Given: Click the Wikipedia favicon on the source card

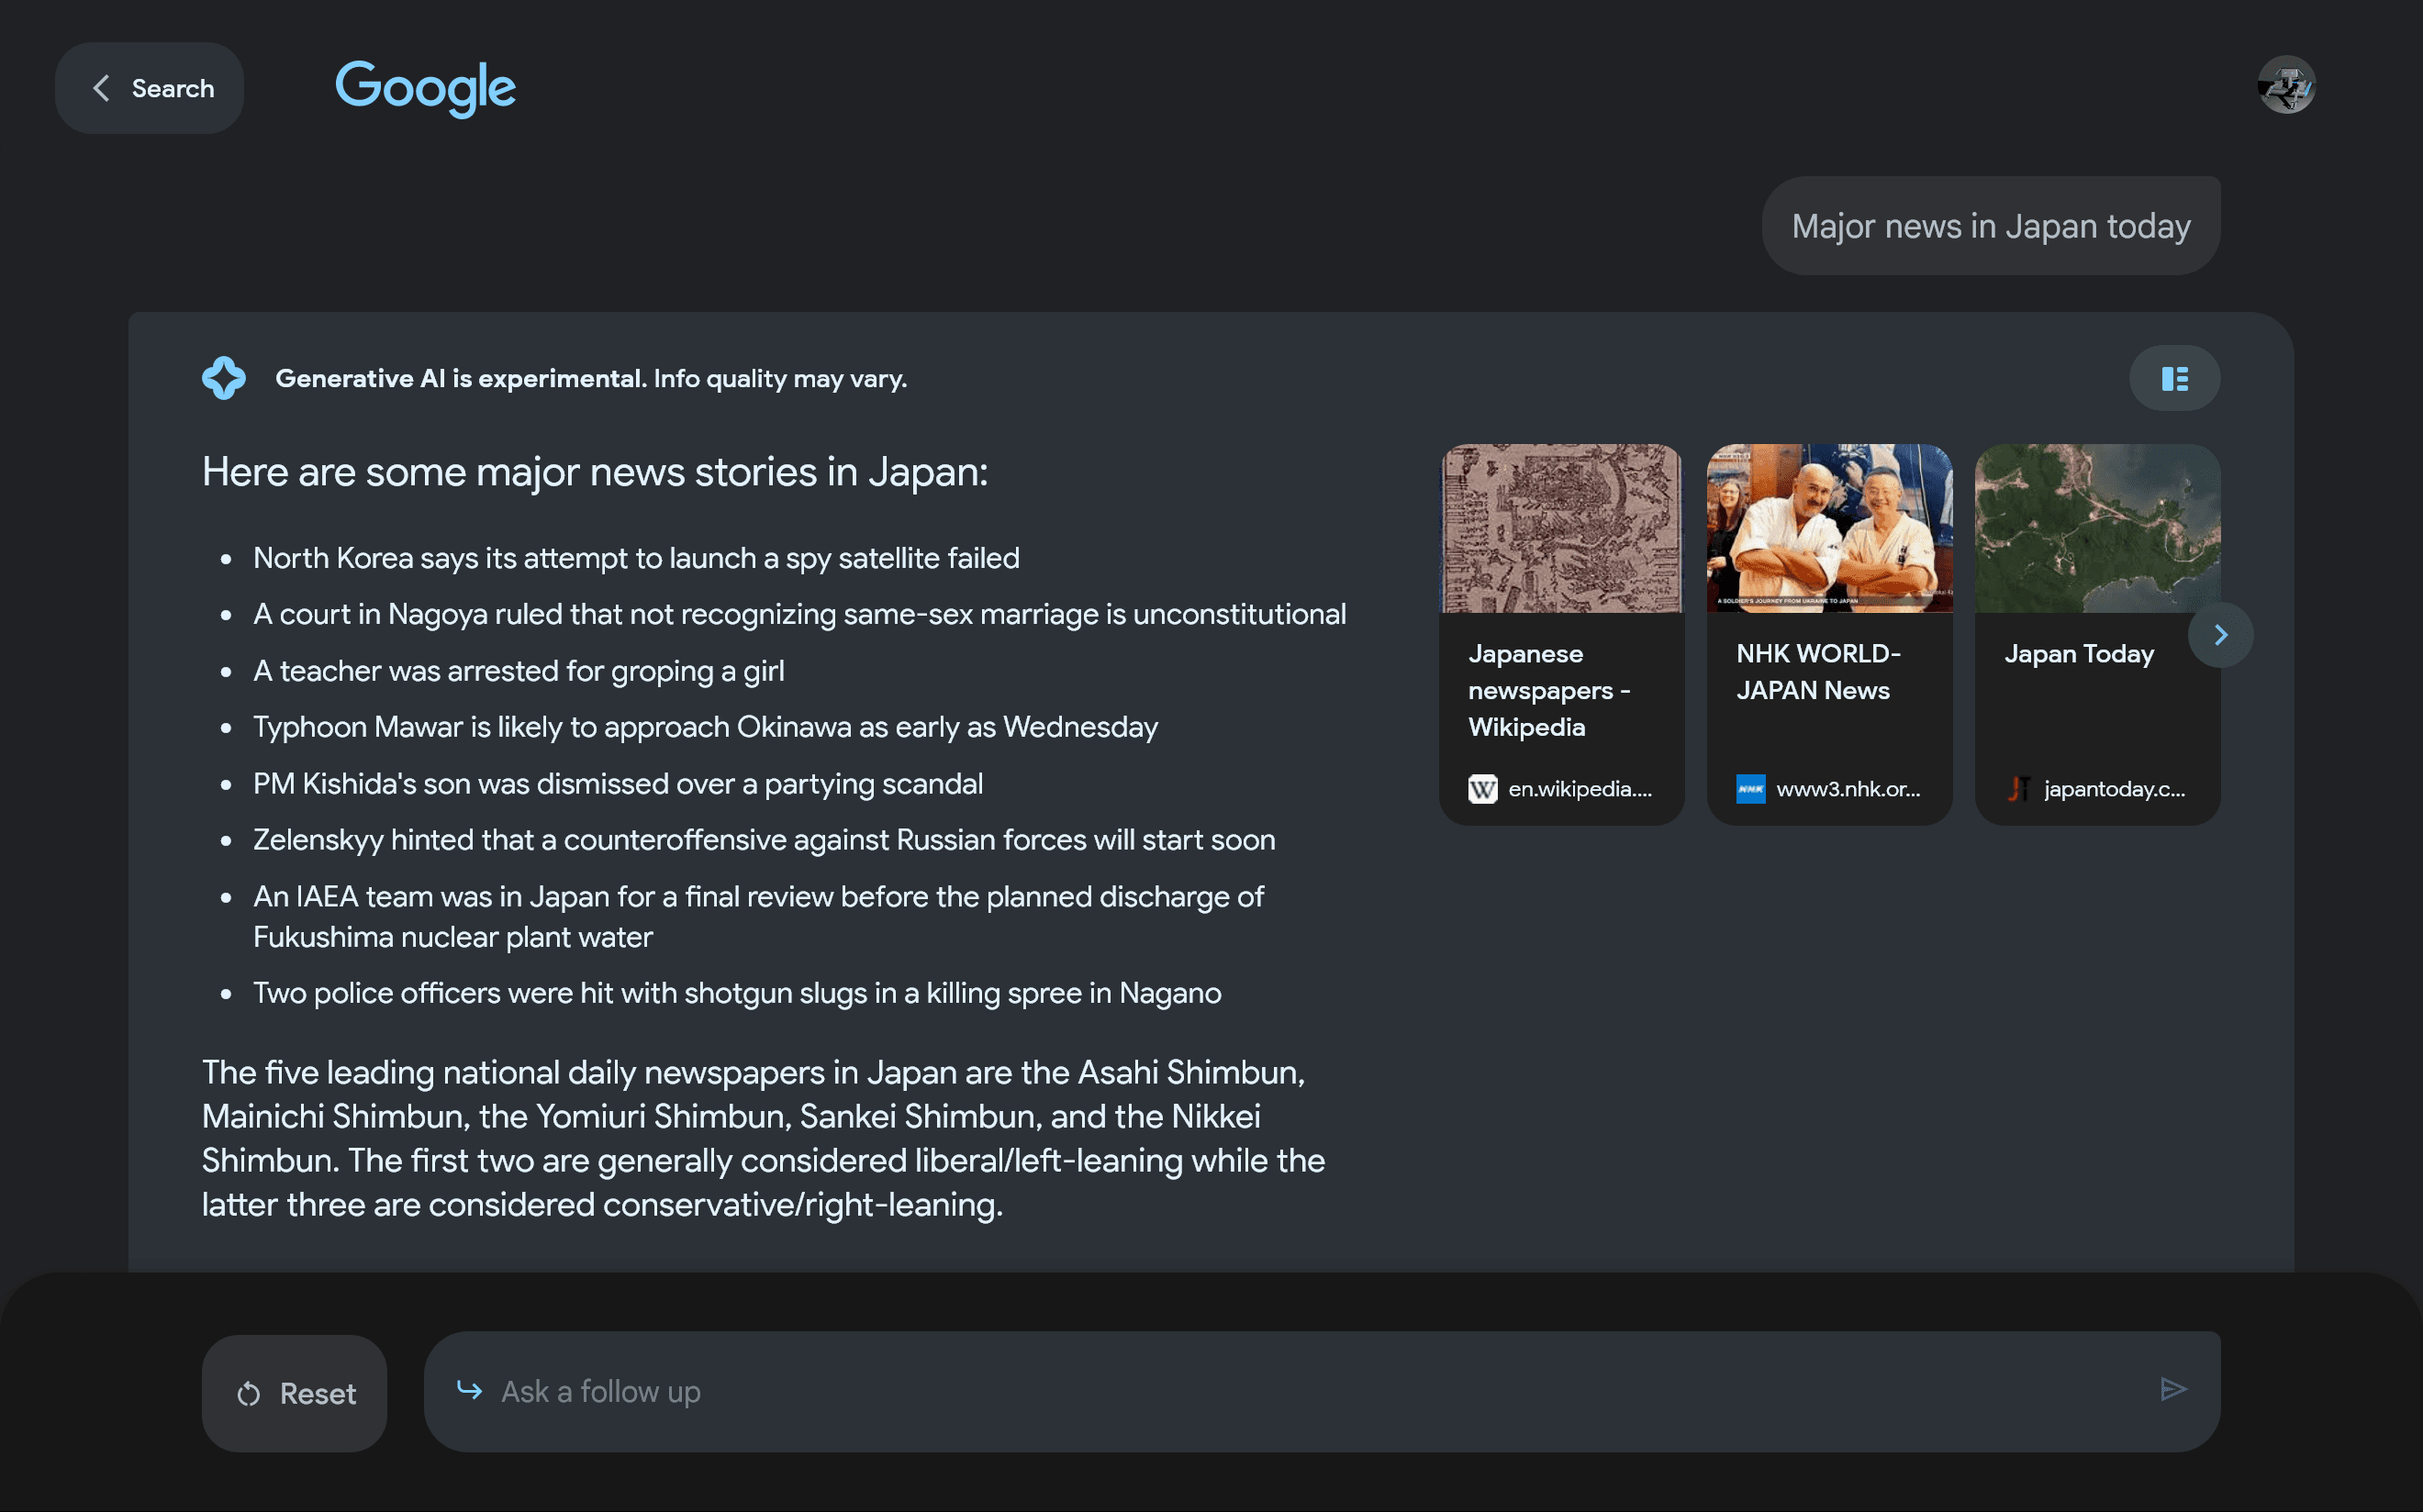Looking at the screenshot, I should coord(1482,789).
